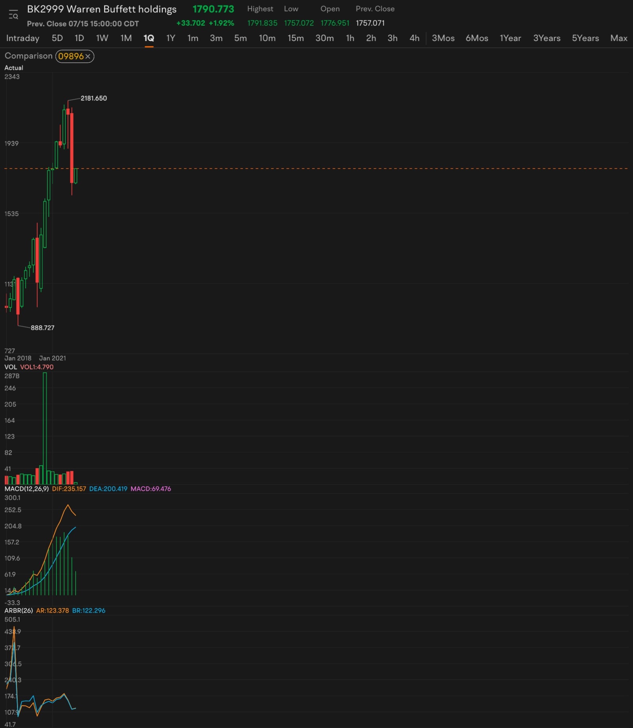This screenshot has height=728, width=633.
Task: Click the Jan 2021 date label
Action: pos(53,358)
